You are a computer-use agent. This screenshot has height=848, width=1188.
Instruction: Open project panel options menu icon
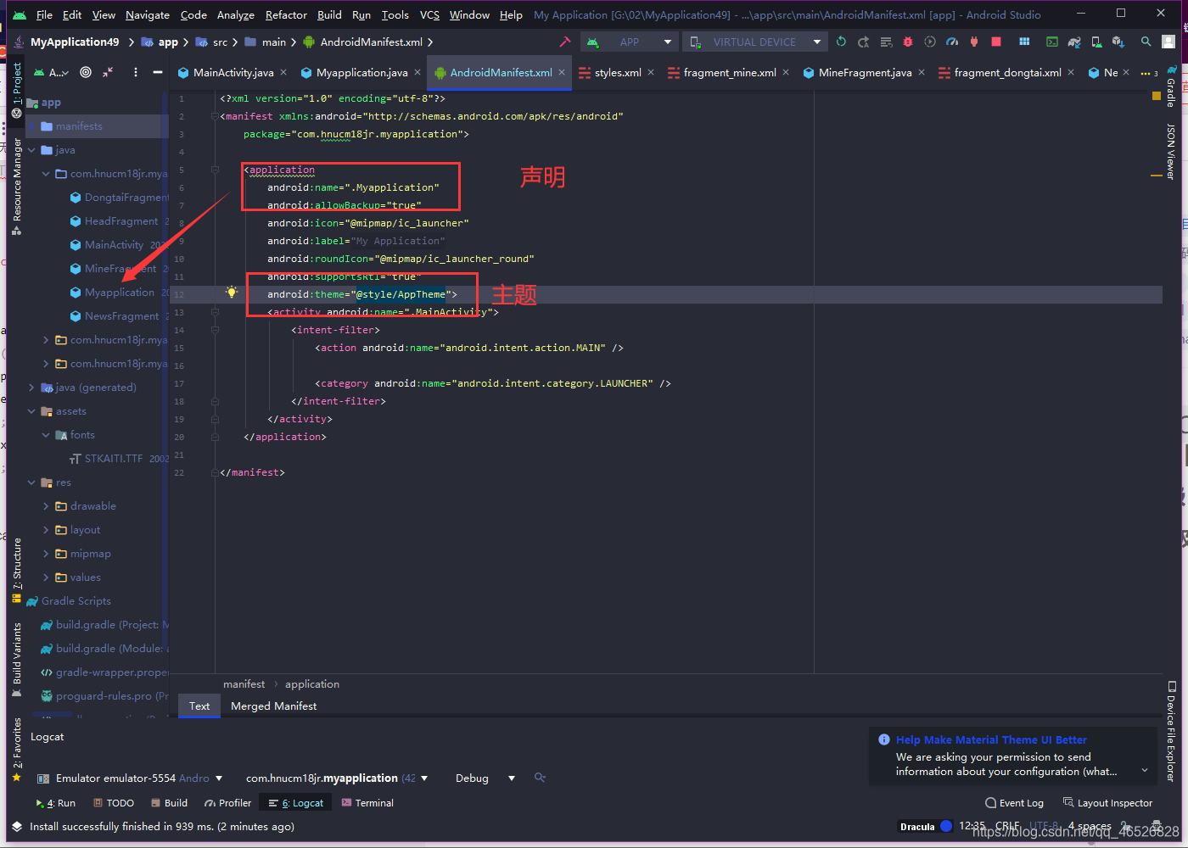coord(136,73)
